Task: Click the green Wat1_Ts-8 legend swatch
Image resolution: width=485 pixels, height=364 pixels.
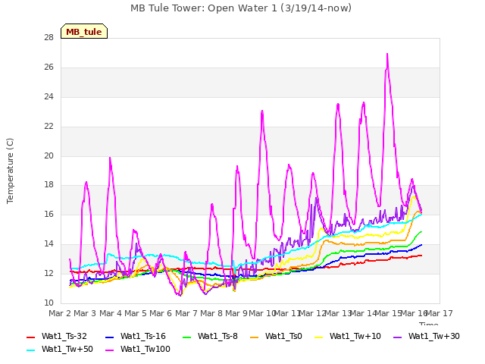Action: 187,337
